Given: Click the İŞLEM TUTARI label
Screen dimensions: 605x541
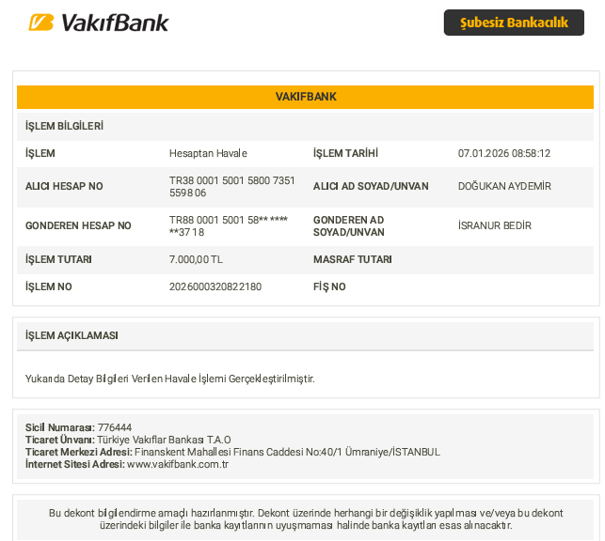Looking at the screenshot, I should 58,259.
